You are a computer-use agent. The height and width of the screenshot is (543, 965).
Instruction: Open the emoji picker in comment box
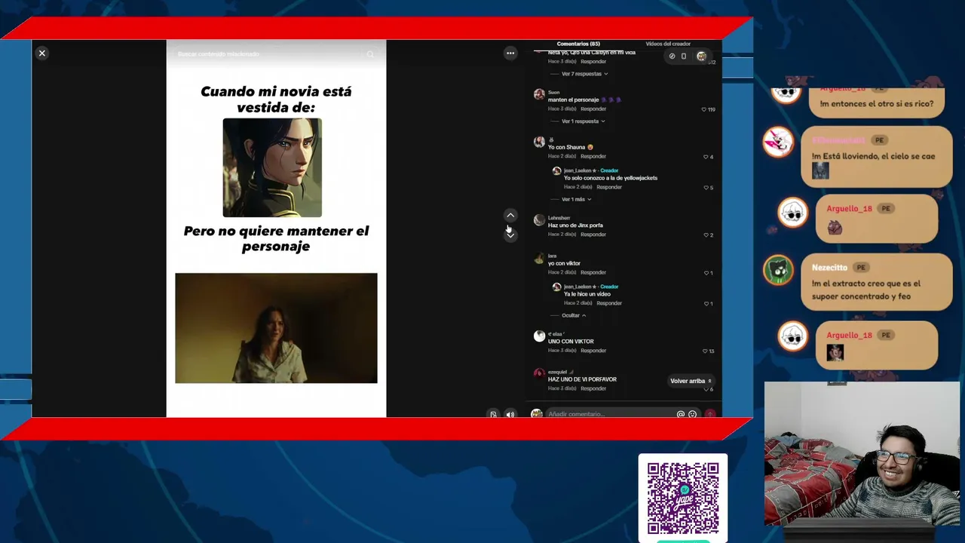(693, 414)
